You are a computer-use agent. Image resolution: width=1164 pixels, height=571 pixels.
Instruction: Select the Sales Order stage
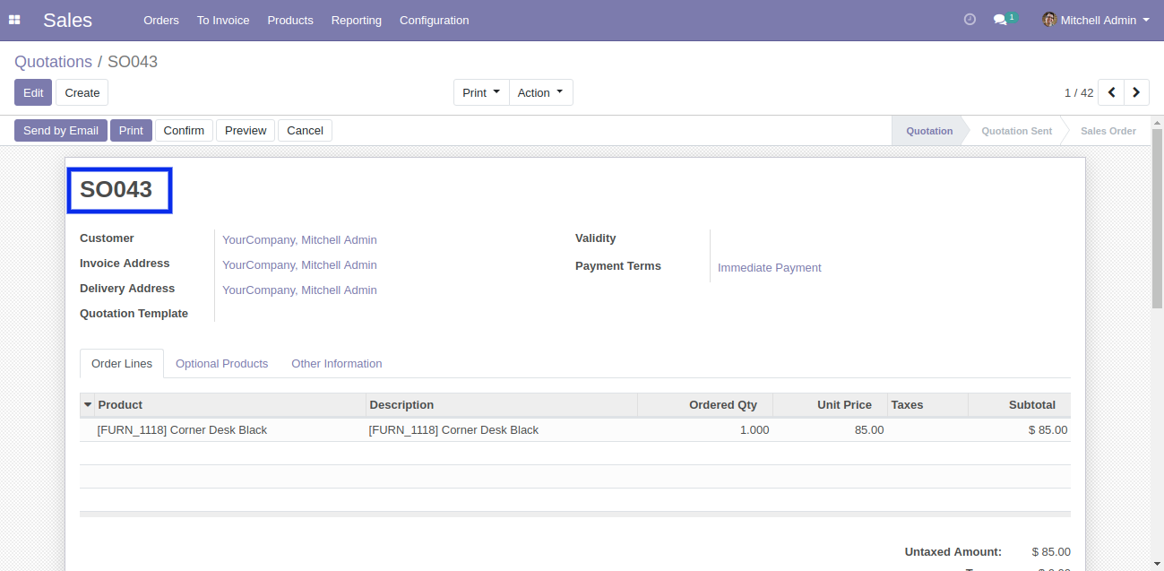1108,131
